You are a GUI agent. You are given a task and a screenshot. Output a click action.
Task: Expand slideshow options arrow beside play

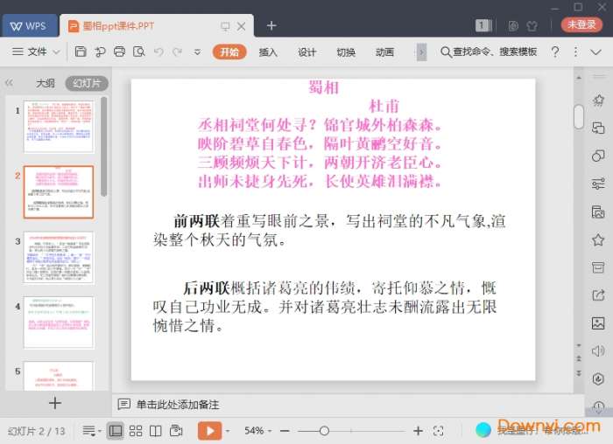[228, 431]
